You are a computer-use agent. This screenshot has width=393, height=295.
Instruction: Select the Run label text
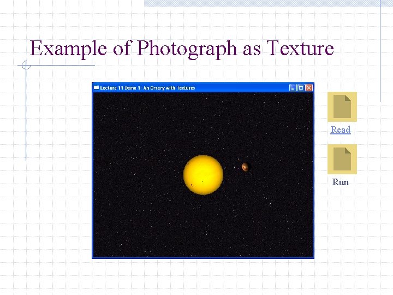pos(341,182)
